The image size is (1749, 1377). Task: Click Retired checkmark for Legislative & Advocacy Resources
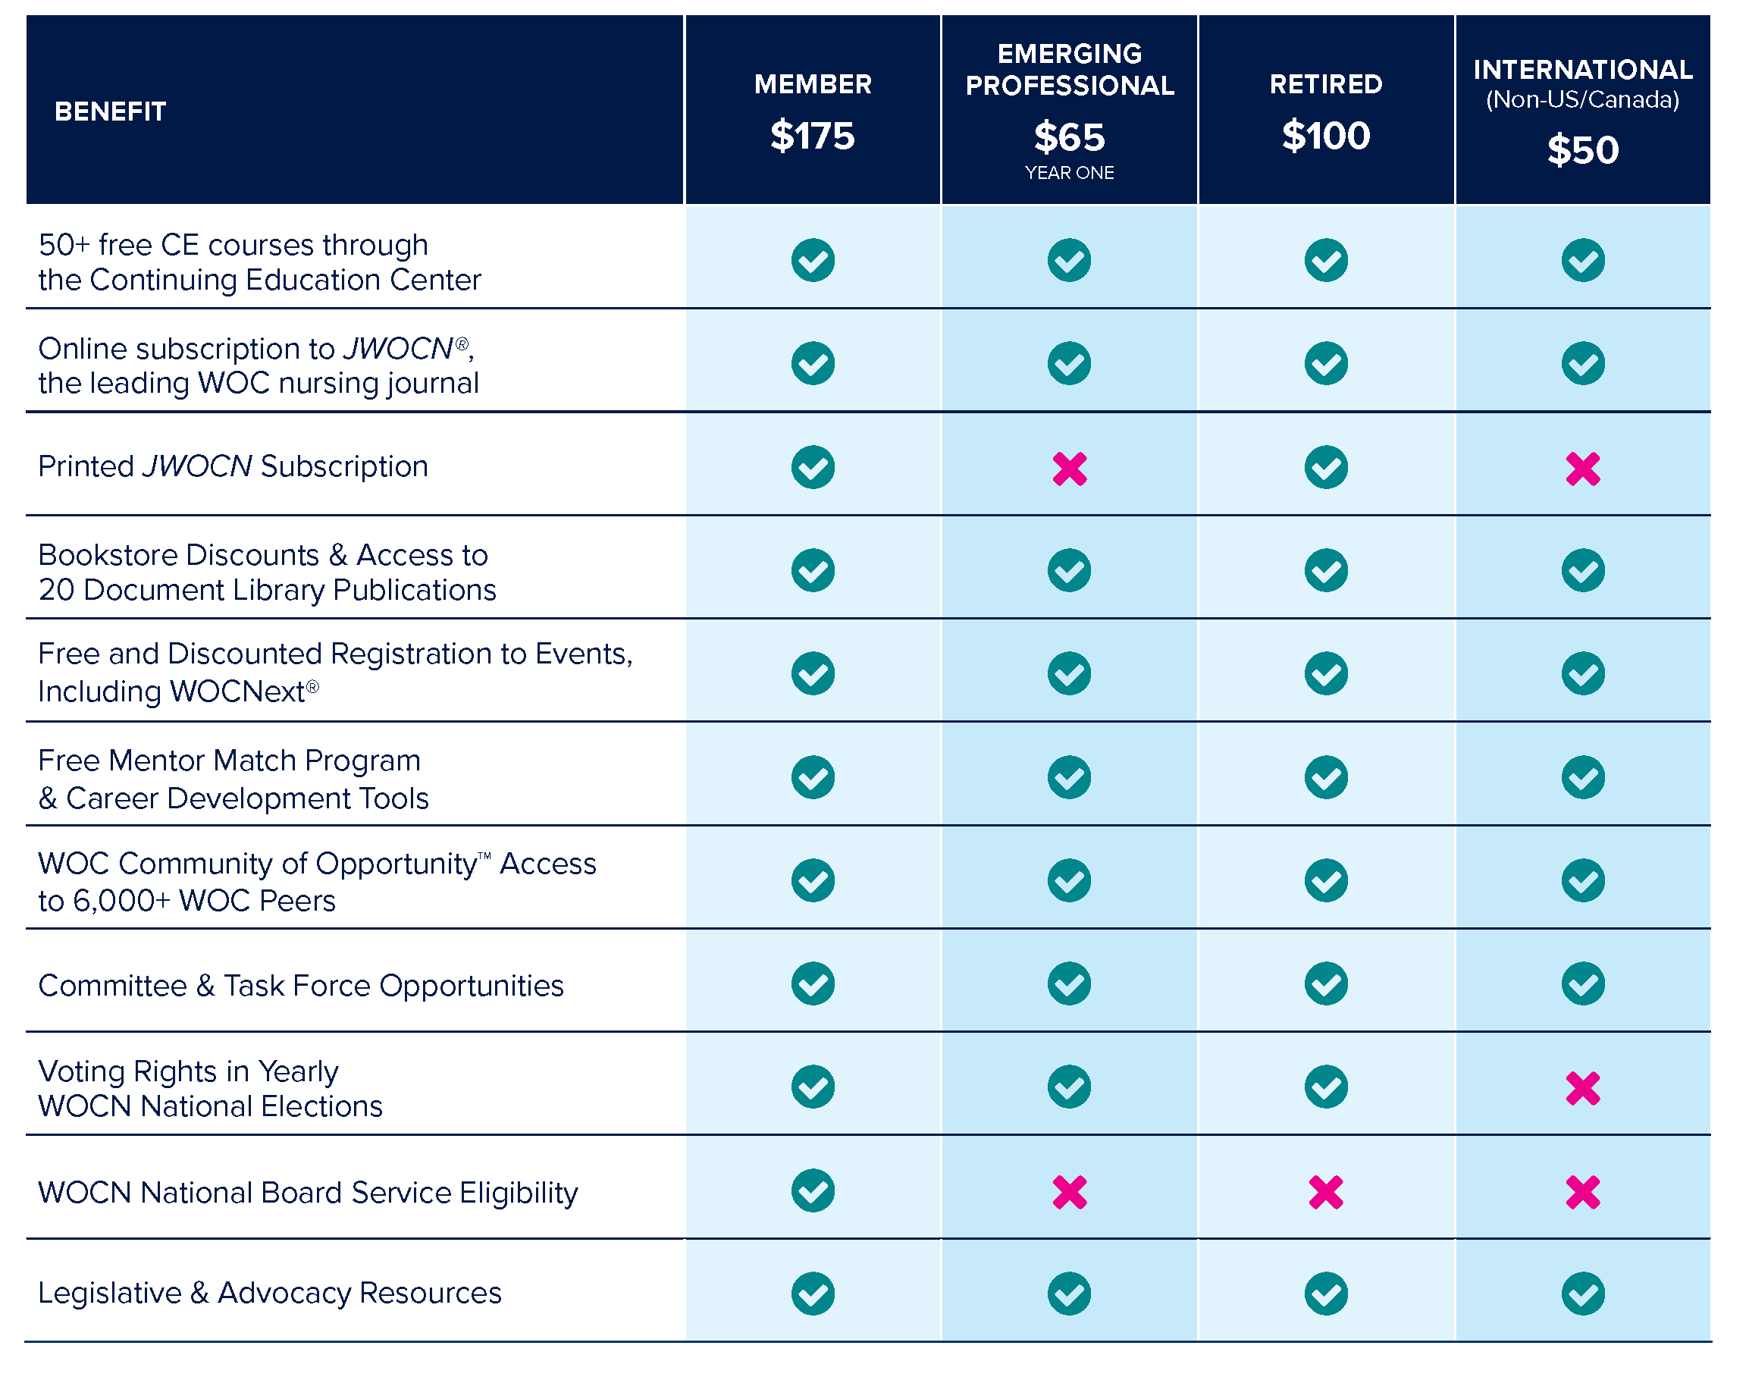(x=1326, y=1293)
